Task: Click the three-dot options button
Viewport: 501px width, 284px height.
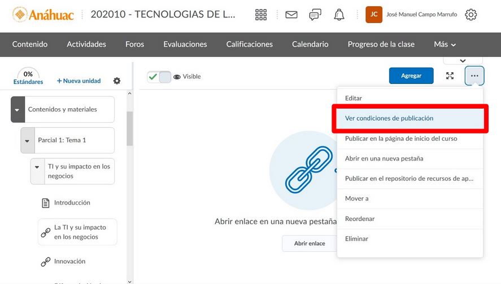Action: pyautogui.click(x=474, y=76)
